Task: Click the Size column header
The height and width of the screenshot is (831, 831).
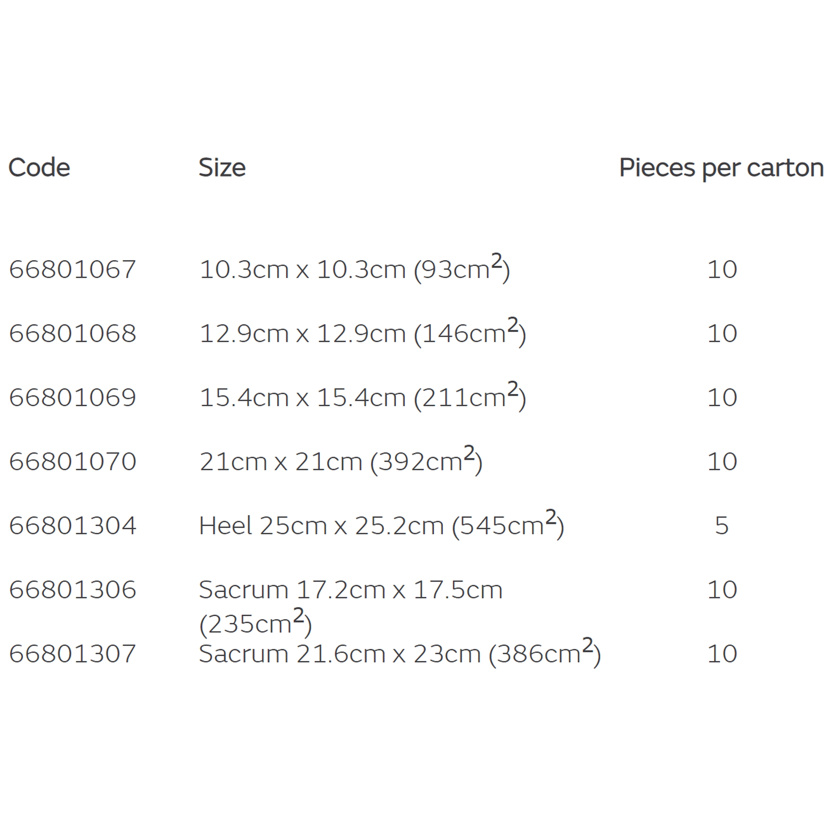Action: pos(222,167)
